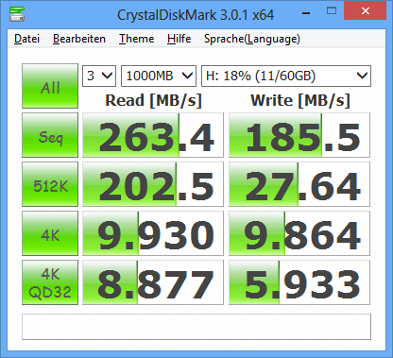Open the Sprache(Language) menu
Screen dimensions: 393x358
pyautogui.click(x=252, y=39)
